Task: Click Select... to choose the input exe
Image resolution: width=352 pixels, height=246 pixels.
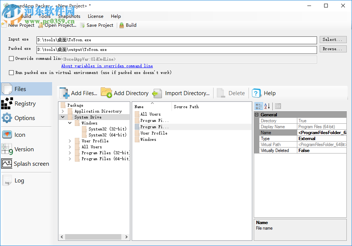Action: pyautogui.click(x=333, y=39)
